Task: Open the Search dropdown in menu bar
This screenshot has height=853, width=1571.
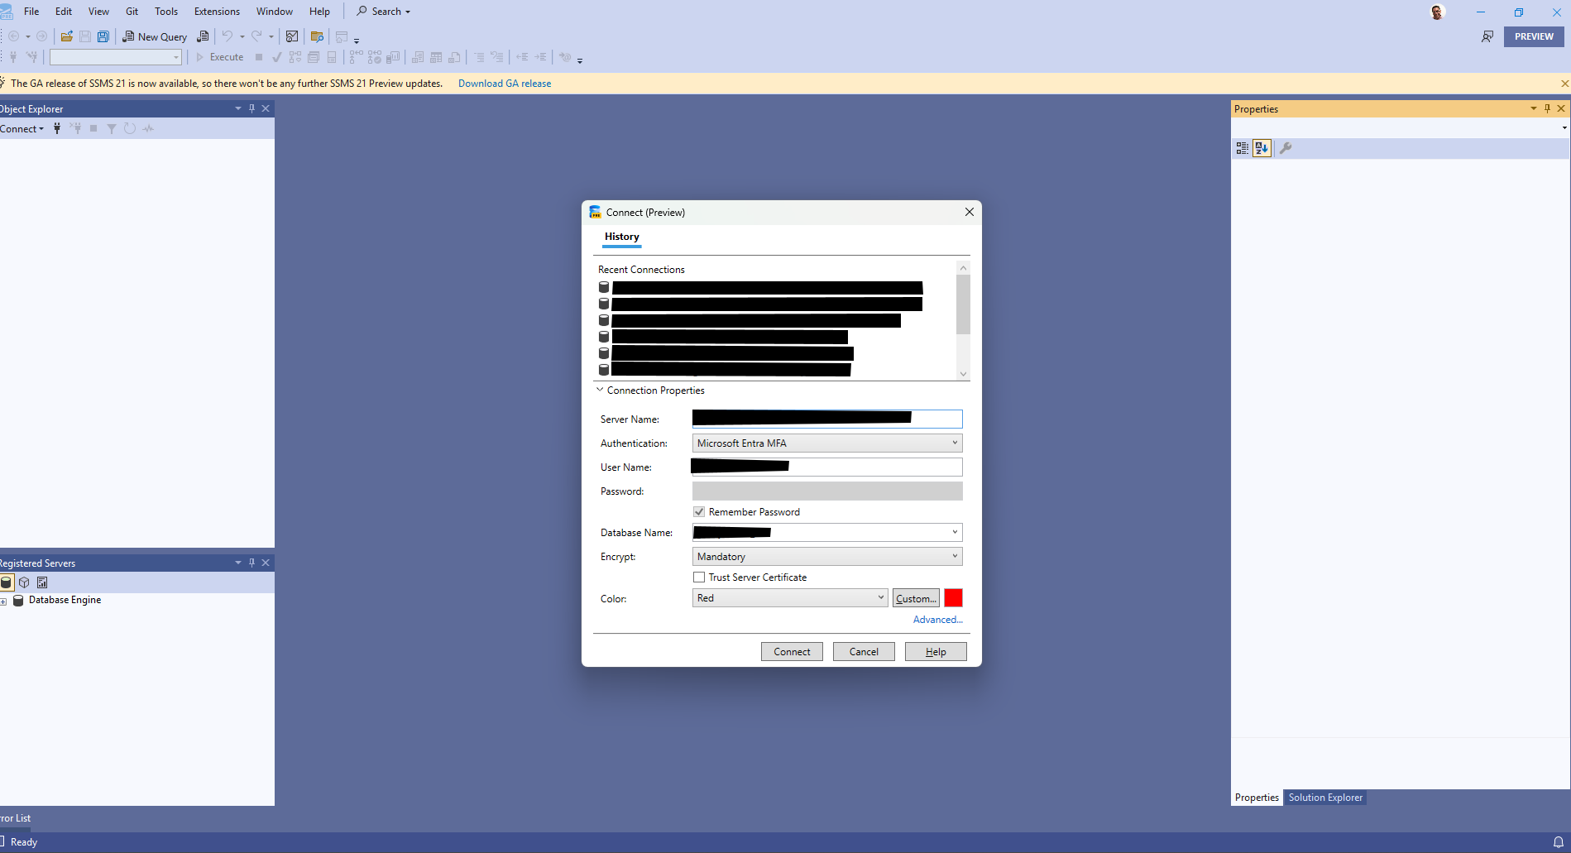Action: (x=383, y=12)
